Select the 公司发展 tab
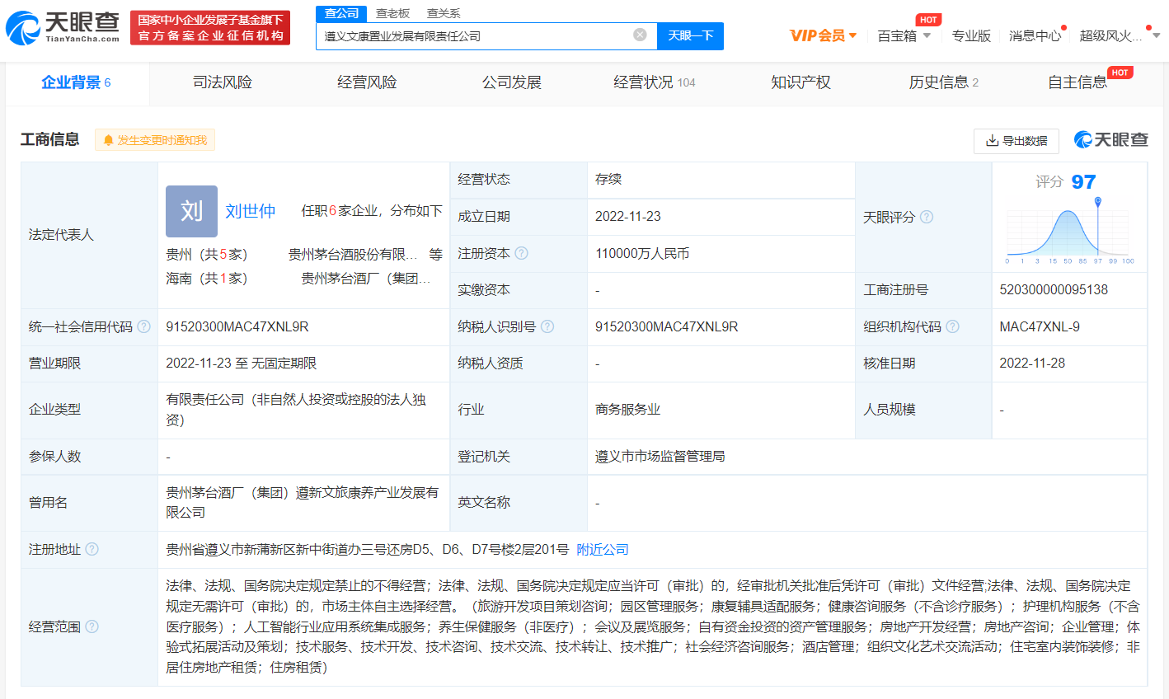Image resolution: width=1169 pixels, height=699 pixels. coord(512,82)
